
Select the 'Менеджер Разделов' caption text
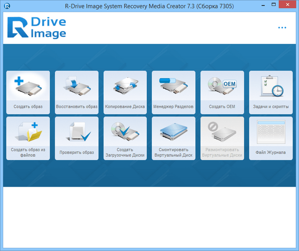(173, 107)
